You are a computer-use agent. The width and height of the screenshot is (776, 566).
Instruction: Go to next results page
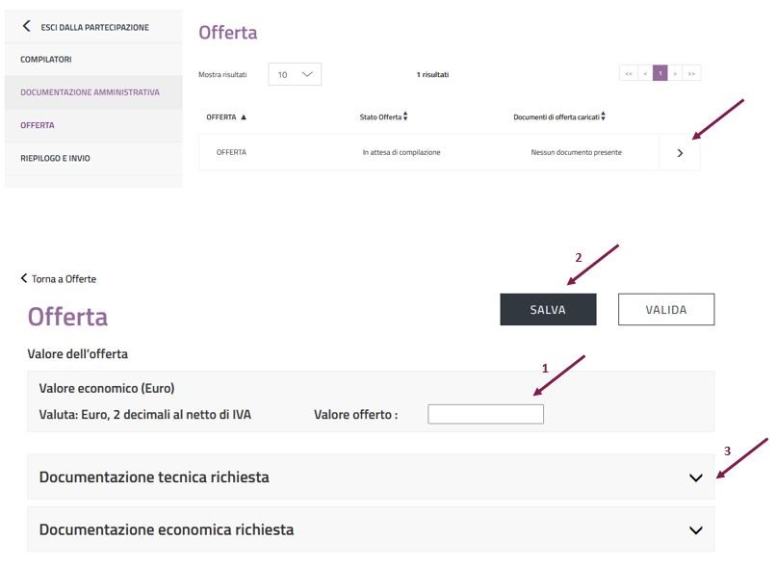(676, 74)
